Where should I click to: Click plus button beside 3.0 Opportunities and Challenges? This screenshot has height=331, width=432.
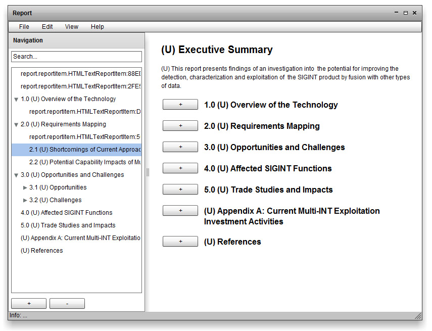click(x=180, y=147)
